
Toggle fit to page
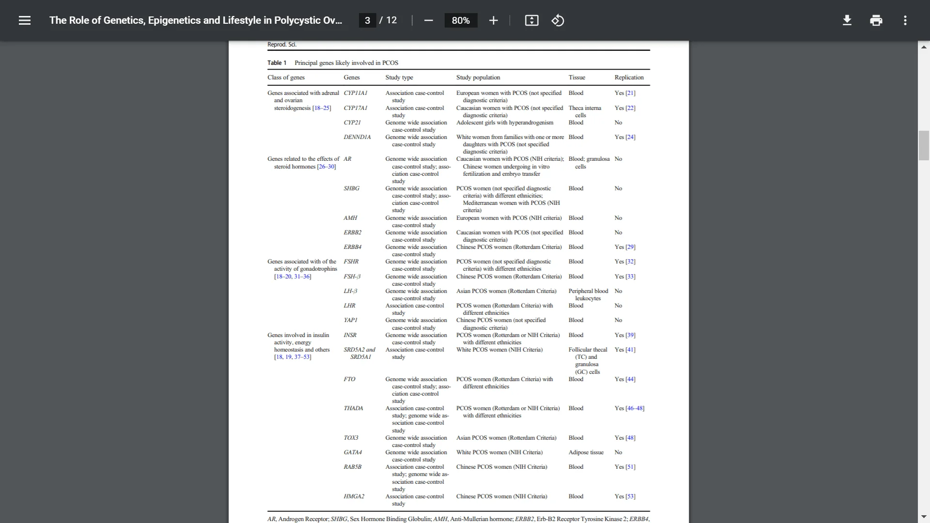531,20
